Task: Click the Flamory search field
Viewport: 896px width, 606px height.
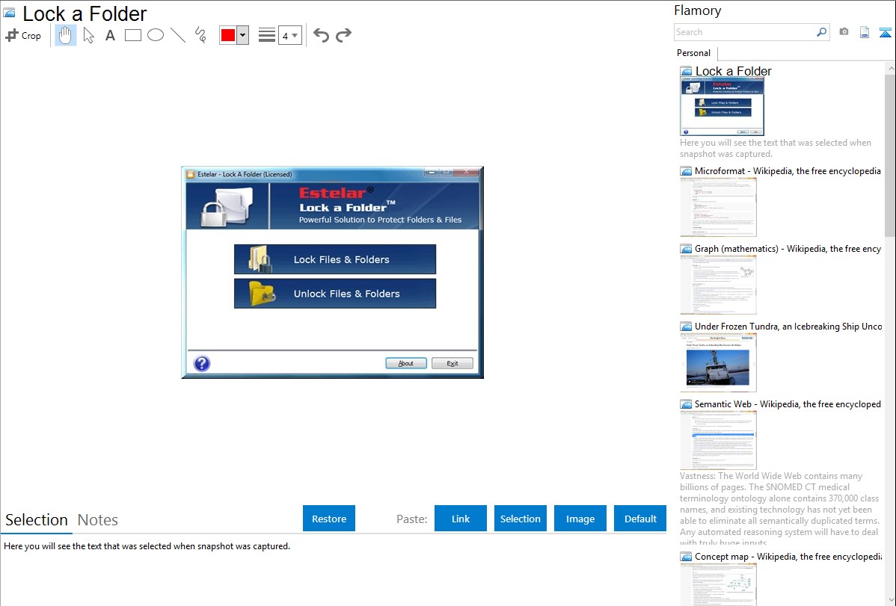Action: tap(744, 32)
